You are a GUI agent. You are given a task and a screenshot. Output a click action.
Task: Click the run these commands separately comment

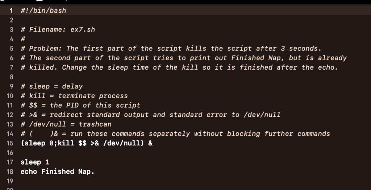200,133
